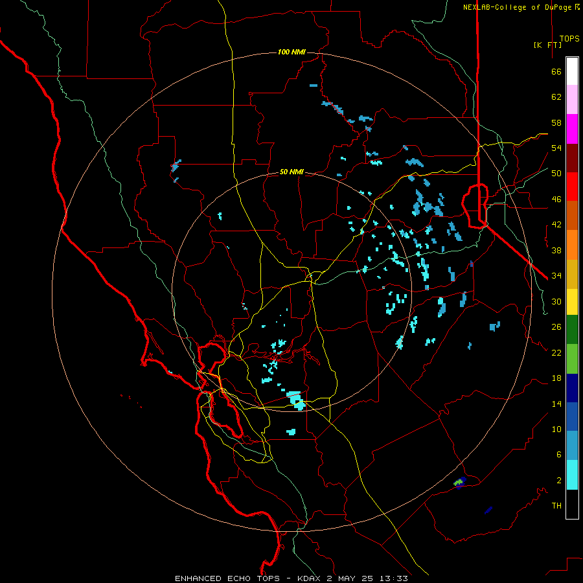Viewport: 583px width, 583px height.
Task: Click the mustard gold legend swatch
Action: [572, 275]
